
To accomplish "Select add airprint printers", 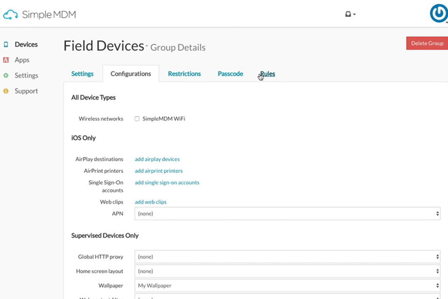I will (158, 171).
